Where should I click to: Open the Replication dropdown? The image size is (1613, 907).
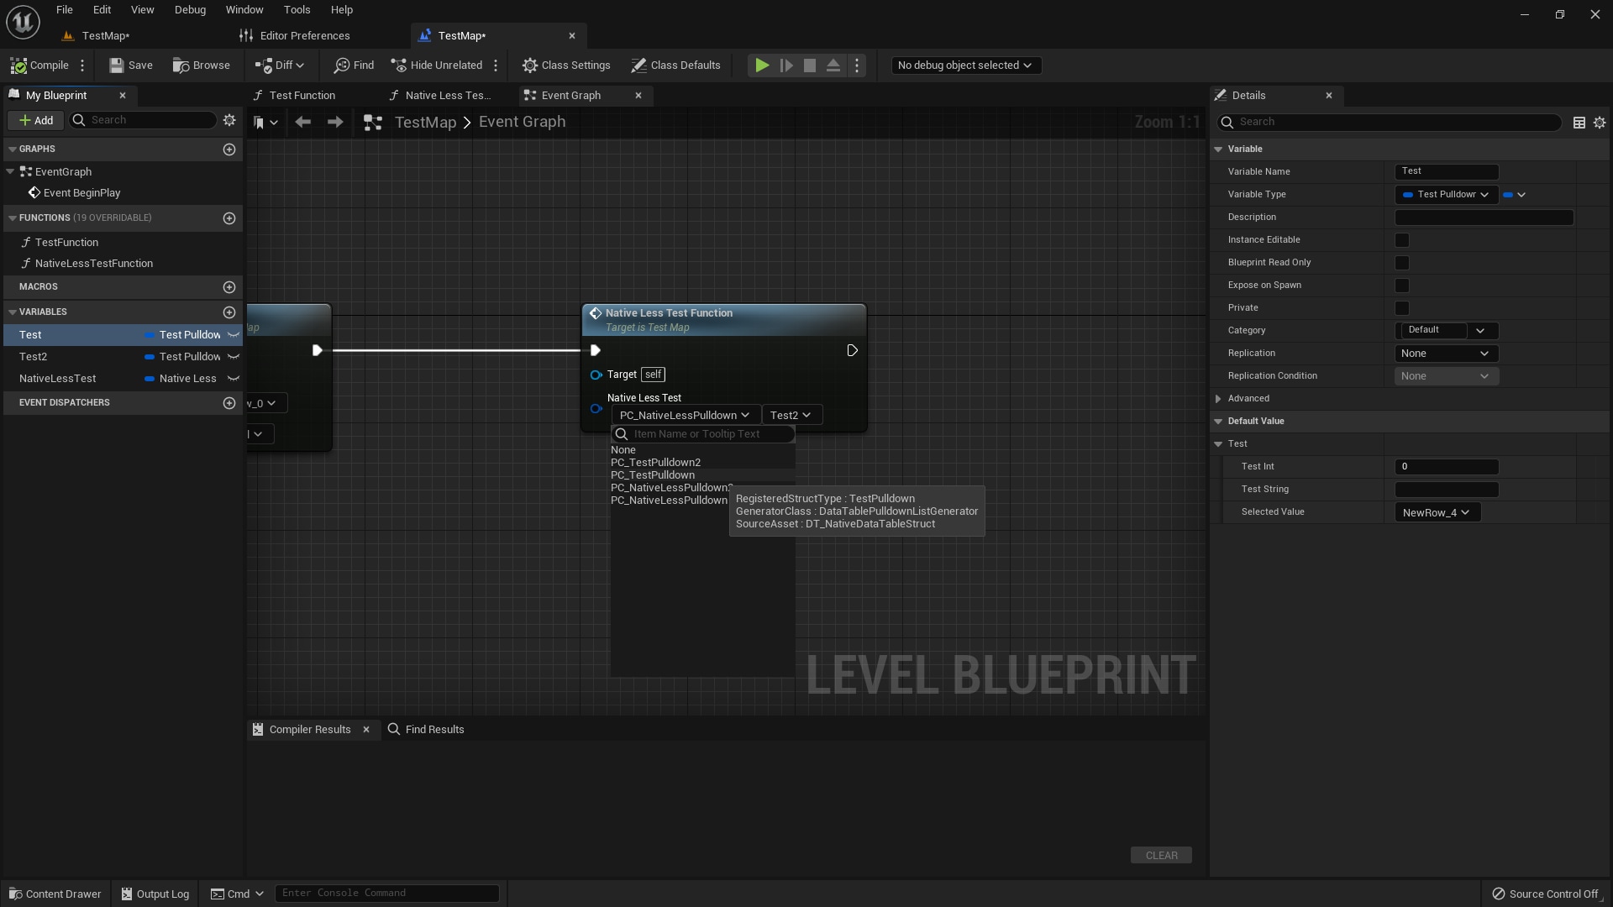coord(1446,354)
